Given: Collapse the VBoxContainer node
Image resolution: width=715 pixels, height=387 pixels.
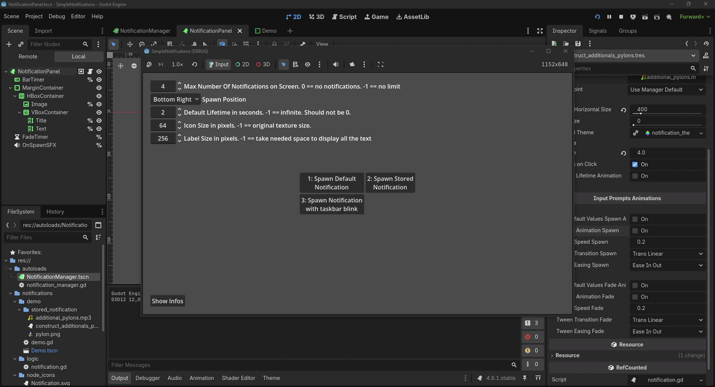Looking at the screenshot, I should [x=18, y=112].
